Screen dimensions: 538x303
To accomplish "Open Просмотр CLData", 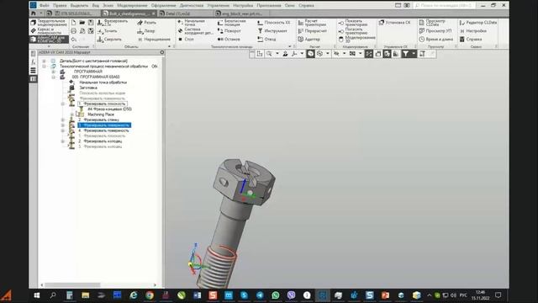I will 431,23.
